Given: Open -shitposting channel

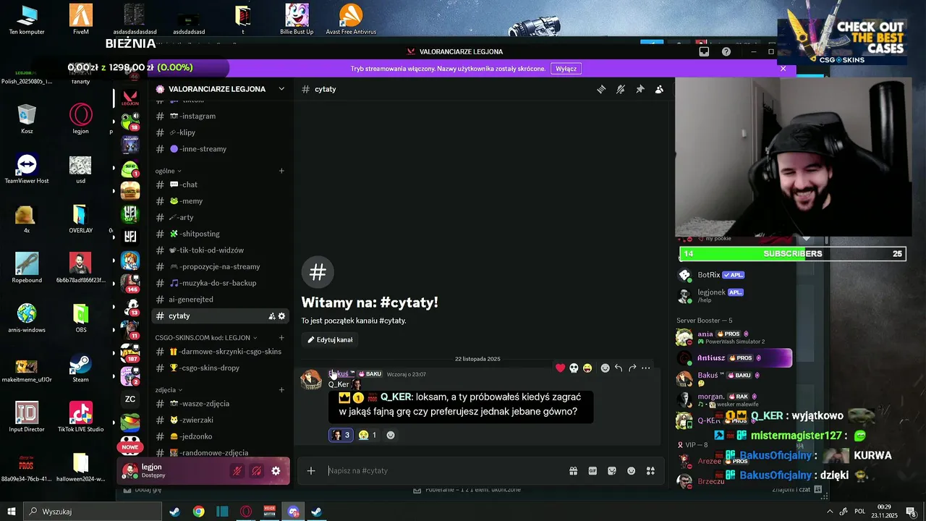Looking at the screenshot, I should [221, 234].
